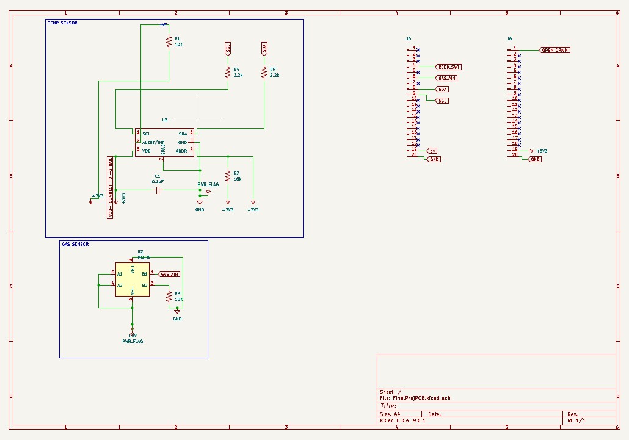
Task: Click the J5 reference designator
Action: point(409,39)
